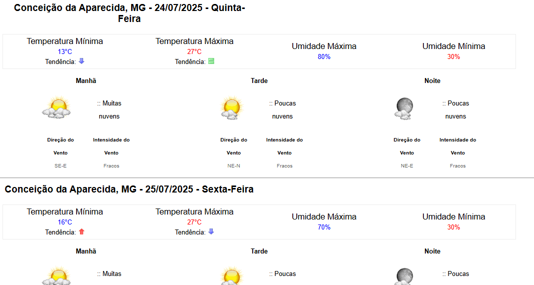This screenshot has width=534, height=285.
Task: Click the blue down arrow for 25/07 maximum temperature
Action: pos(211,231)
